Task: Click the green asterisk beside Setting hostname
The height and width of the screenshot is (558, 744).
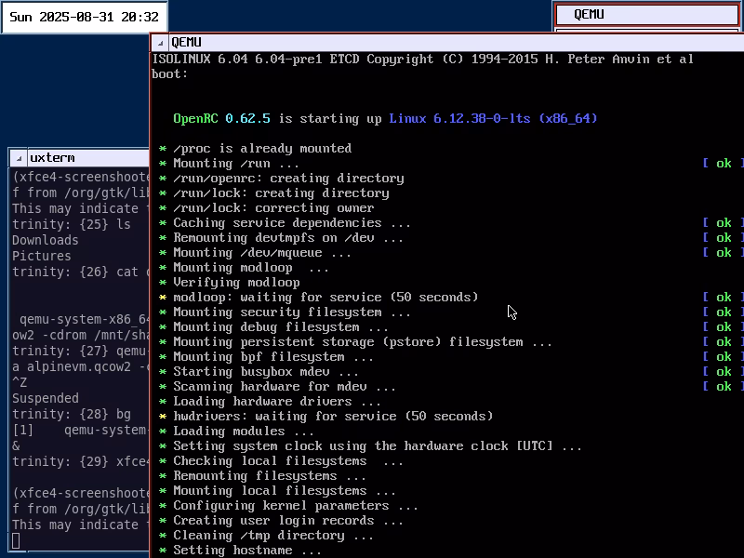Action: click(x=163, y=551)
